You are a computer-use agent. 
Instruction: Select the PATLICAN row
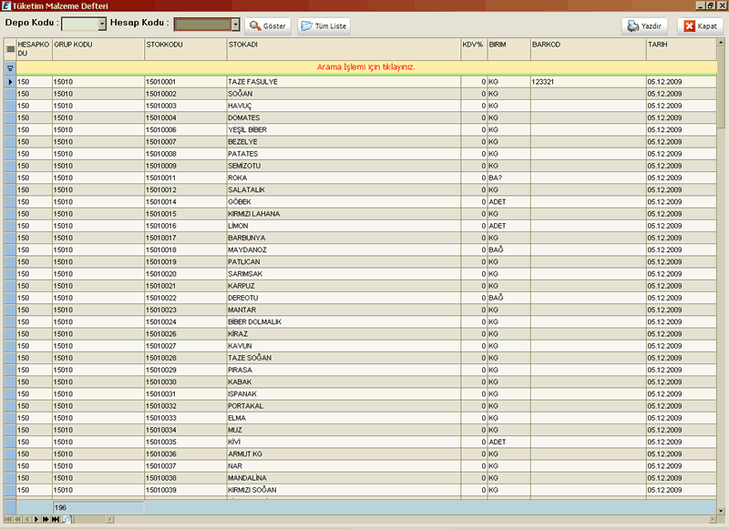[x=366, y=262]
